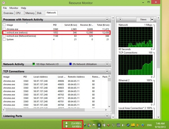This screenshot has height=129, width=169.
Task: Open the Views dropdown arrow
Action: point(152,20)
